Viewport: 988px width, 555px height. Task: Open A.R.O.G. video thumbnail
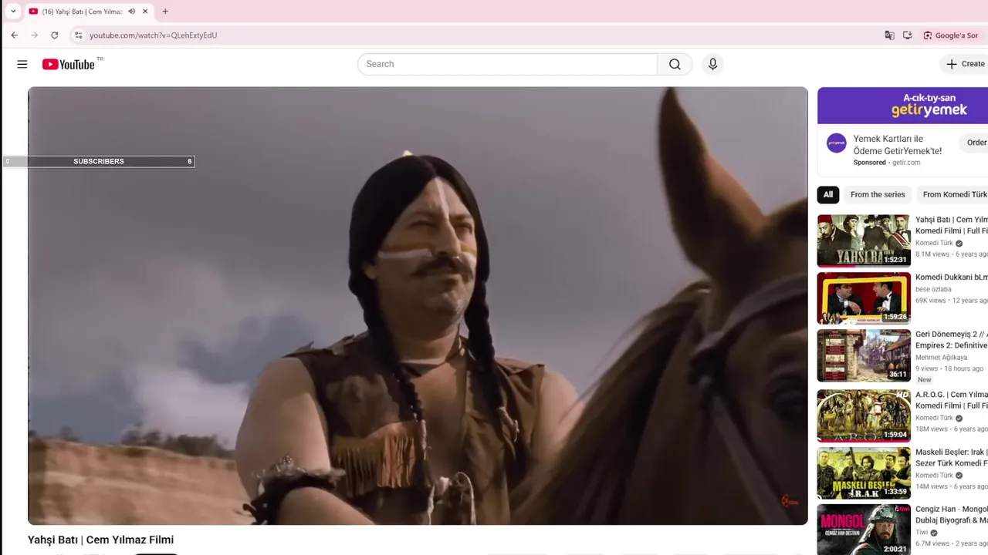[x=864, y=415]
